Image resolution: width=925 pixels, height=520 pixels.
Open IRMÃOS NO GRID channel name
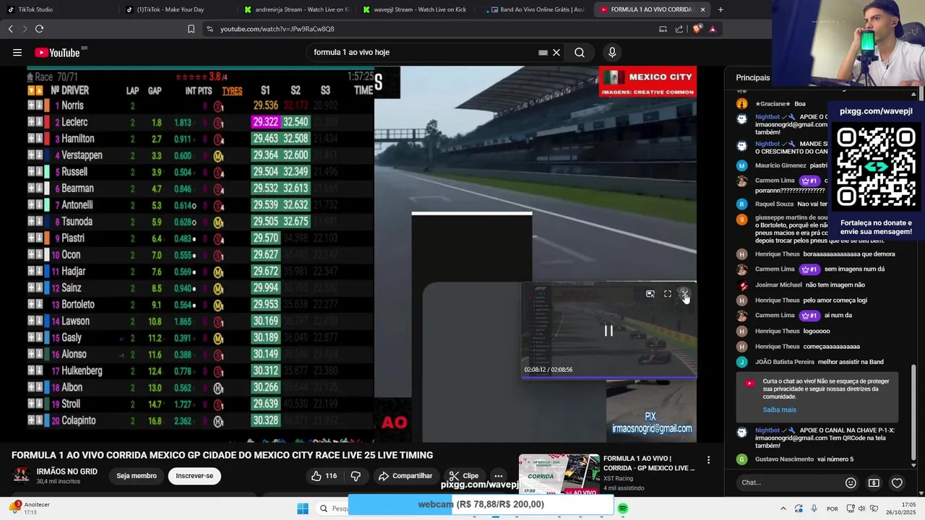[x=66, y=472]
